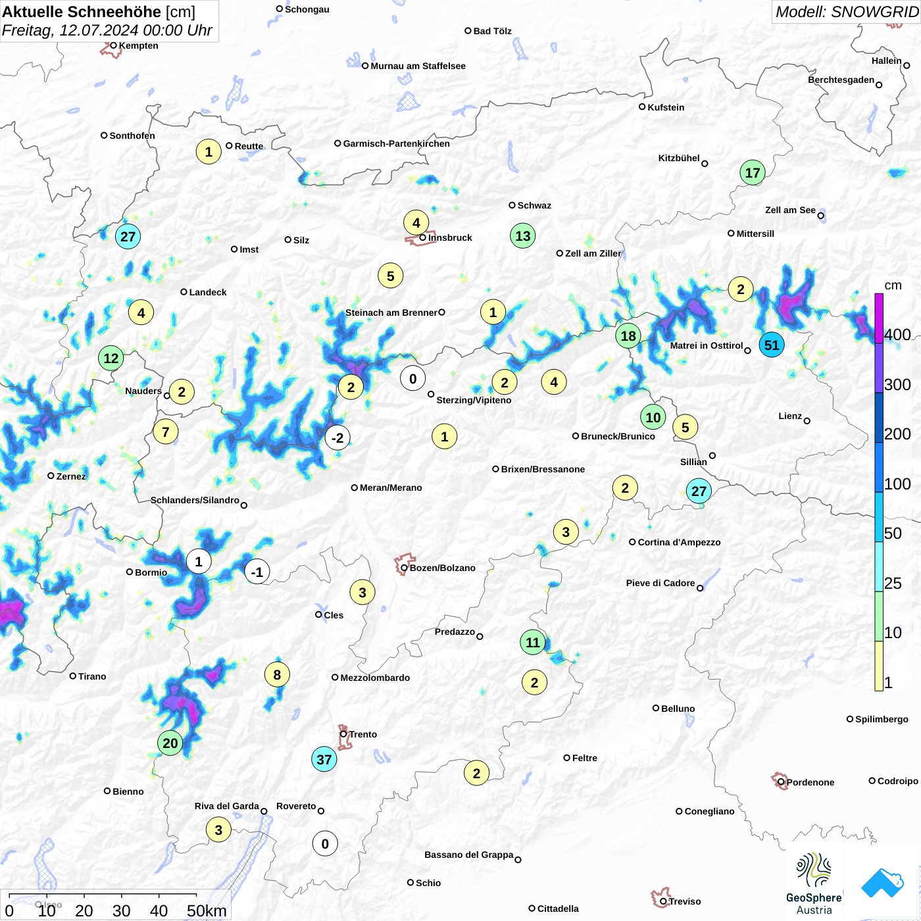Click the green 10 cm legend color
The image size is (921, 921).
(x=879, y=616)
